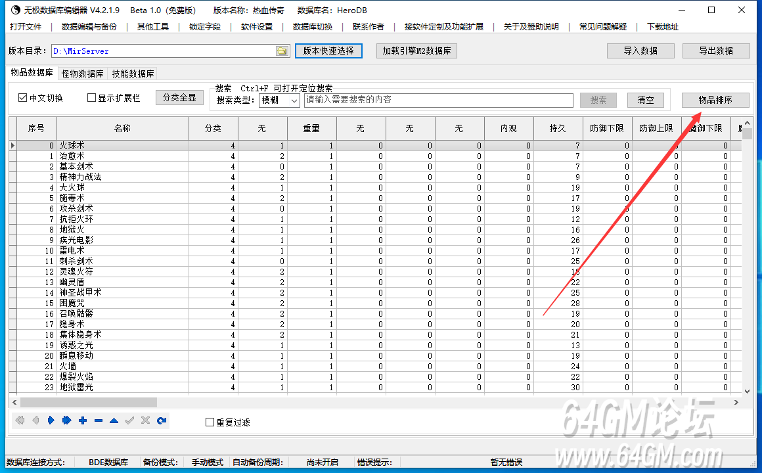Click the 版本快速选择 button
This screenshot has width=762, height=473.
point(328,51)
